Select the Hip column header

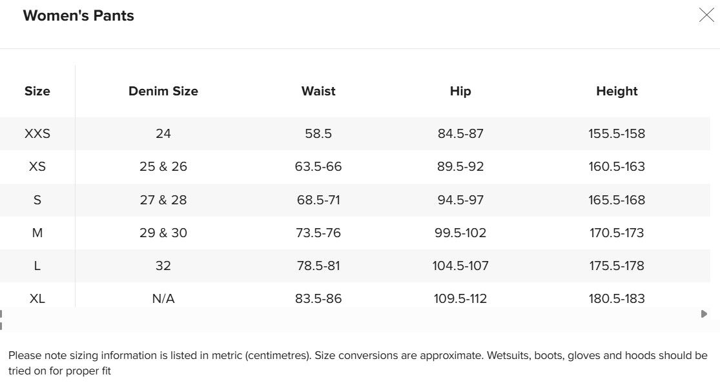coord(460,91)
